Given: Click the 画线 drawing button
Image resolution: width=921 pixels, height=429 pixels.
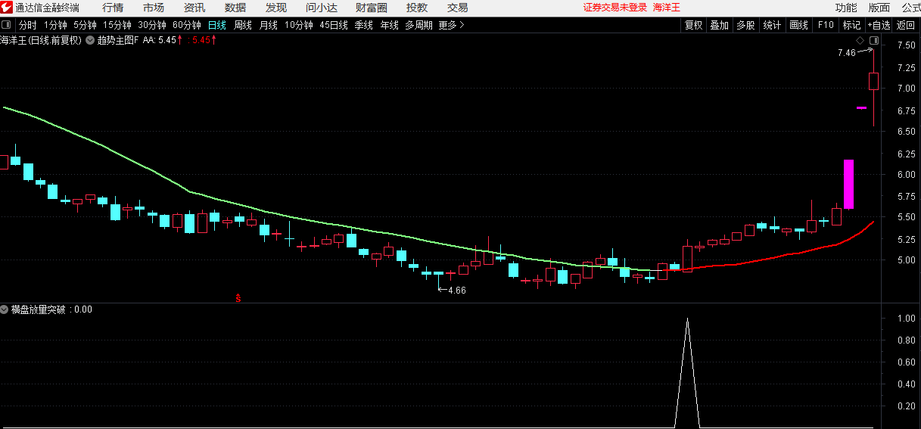Looking at the screenshot, I should 799,25.
